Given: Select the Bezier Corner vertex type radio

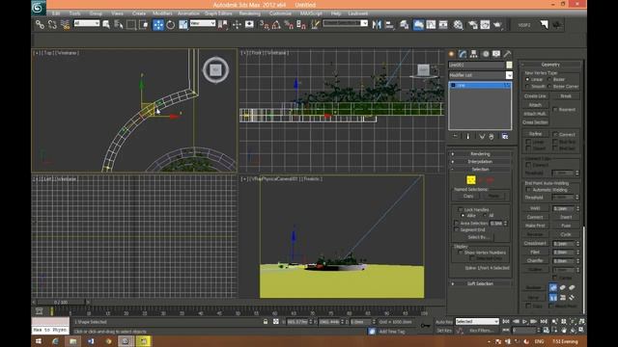Looking at the screenshot, I should (549, 86).
